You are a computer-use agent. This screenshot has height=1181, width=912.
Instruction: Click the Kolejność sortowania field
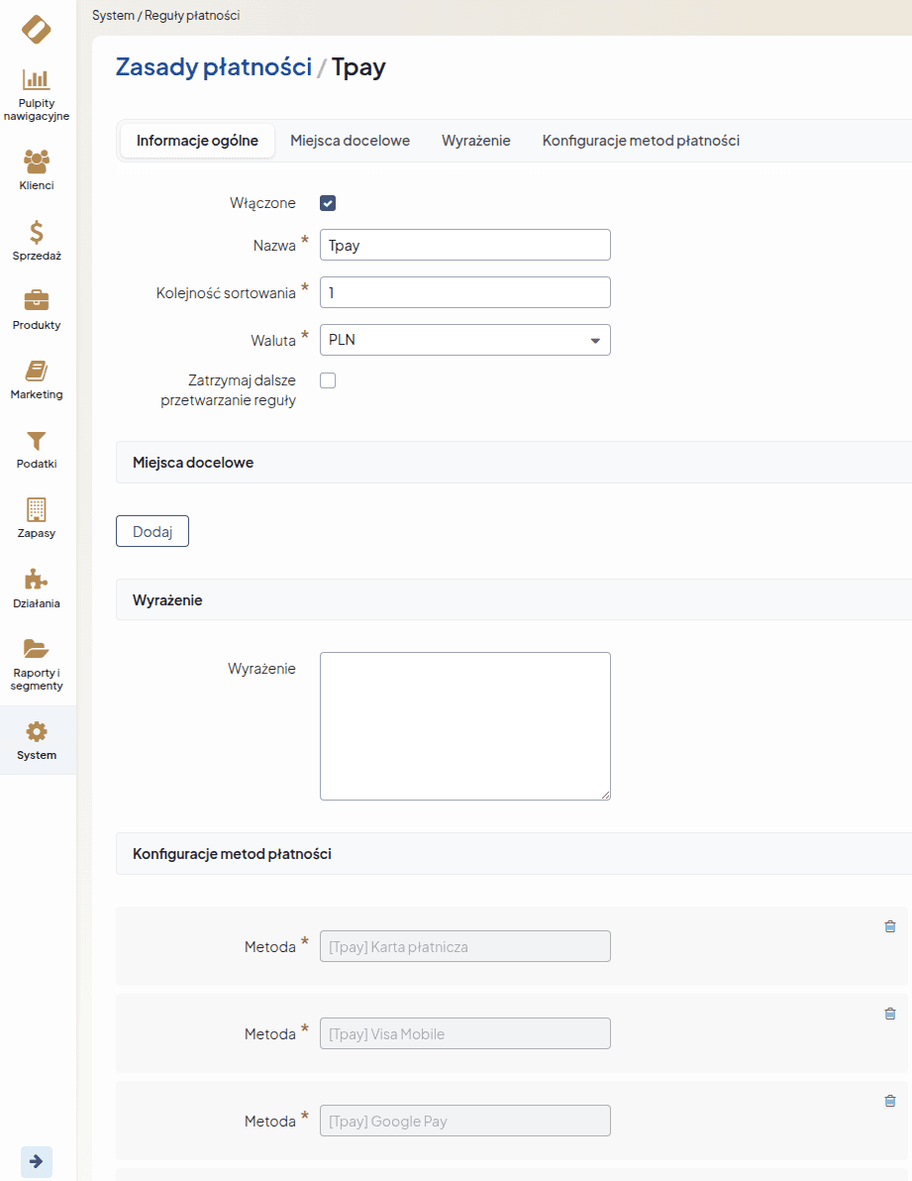pyautogui.click(x=464, y=292)
